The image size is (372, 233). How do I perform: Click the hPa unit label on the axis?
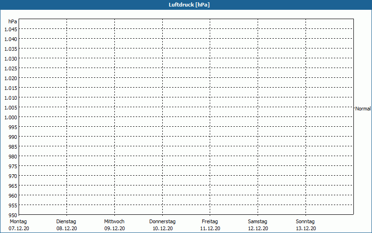13,21
